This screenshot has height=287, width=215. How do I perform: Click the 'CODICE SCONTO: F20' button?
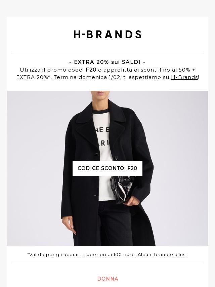107,168
